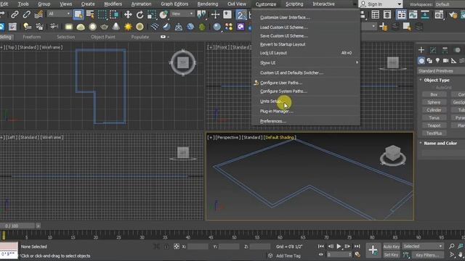Open the Reference Coordinate System 'View' dropdown
The image size is (465, 261).
pos(182,14)
